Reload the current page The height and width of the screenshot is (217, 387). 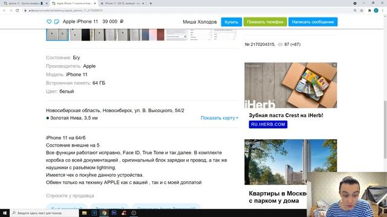18,11
